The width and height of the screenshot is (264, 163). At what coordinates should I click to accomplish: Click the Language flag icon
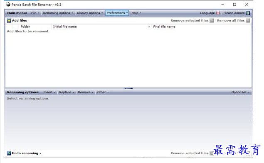[x=218, y=13]
